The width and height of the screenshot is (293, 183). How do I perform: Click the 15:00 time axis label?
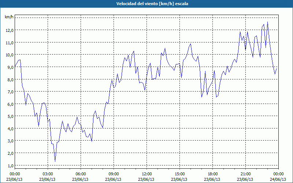(x=179, y=174)
